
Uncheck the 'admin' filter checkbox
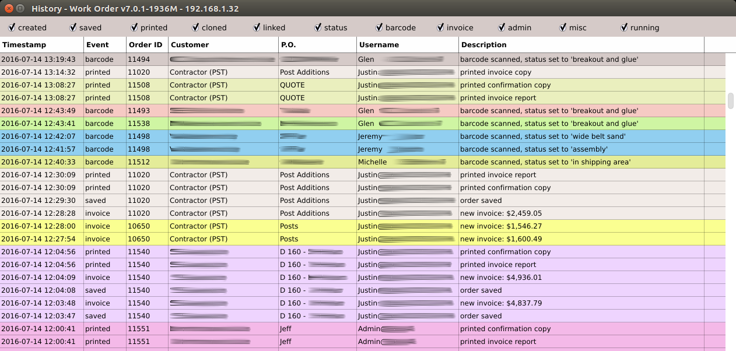[502, 27]
